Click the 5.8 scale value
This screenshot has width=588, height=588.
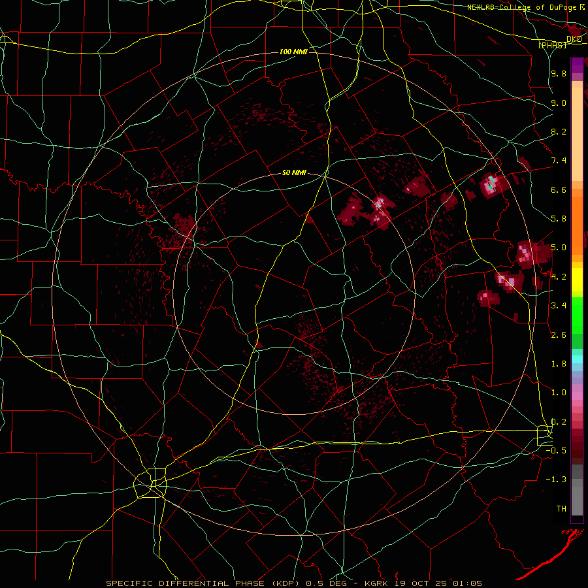pos(559,219)
